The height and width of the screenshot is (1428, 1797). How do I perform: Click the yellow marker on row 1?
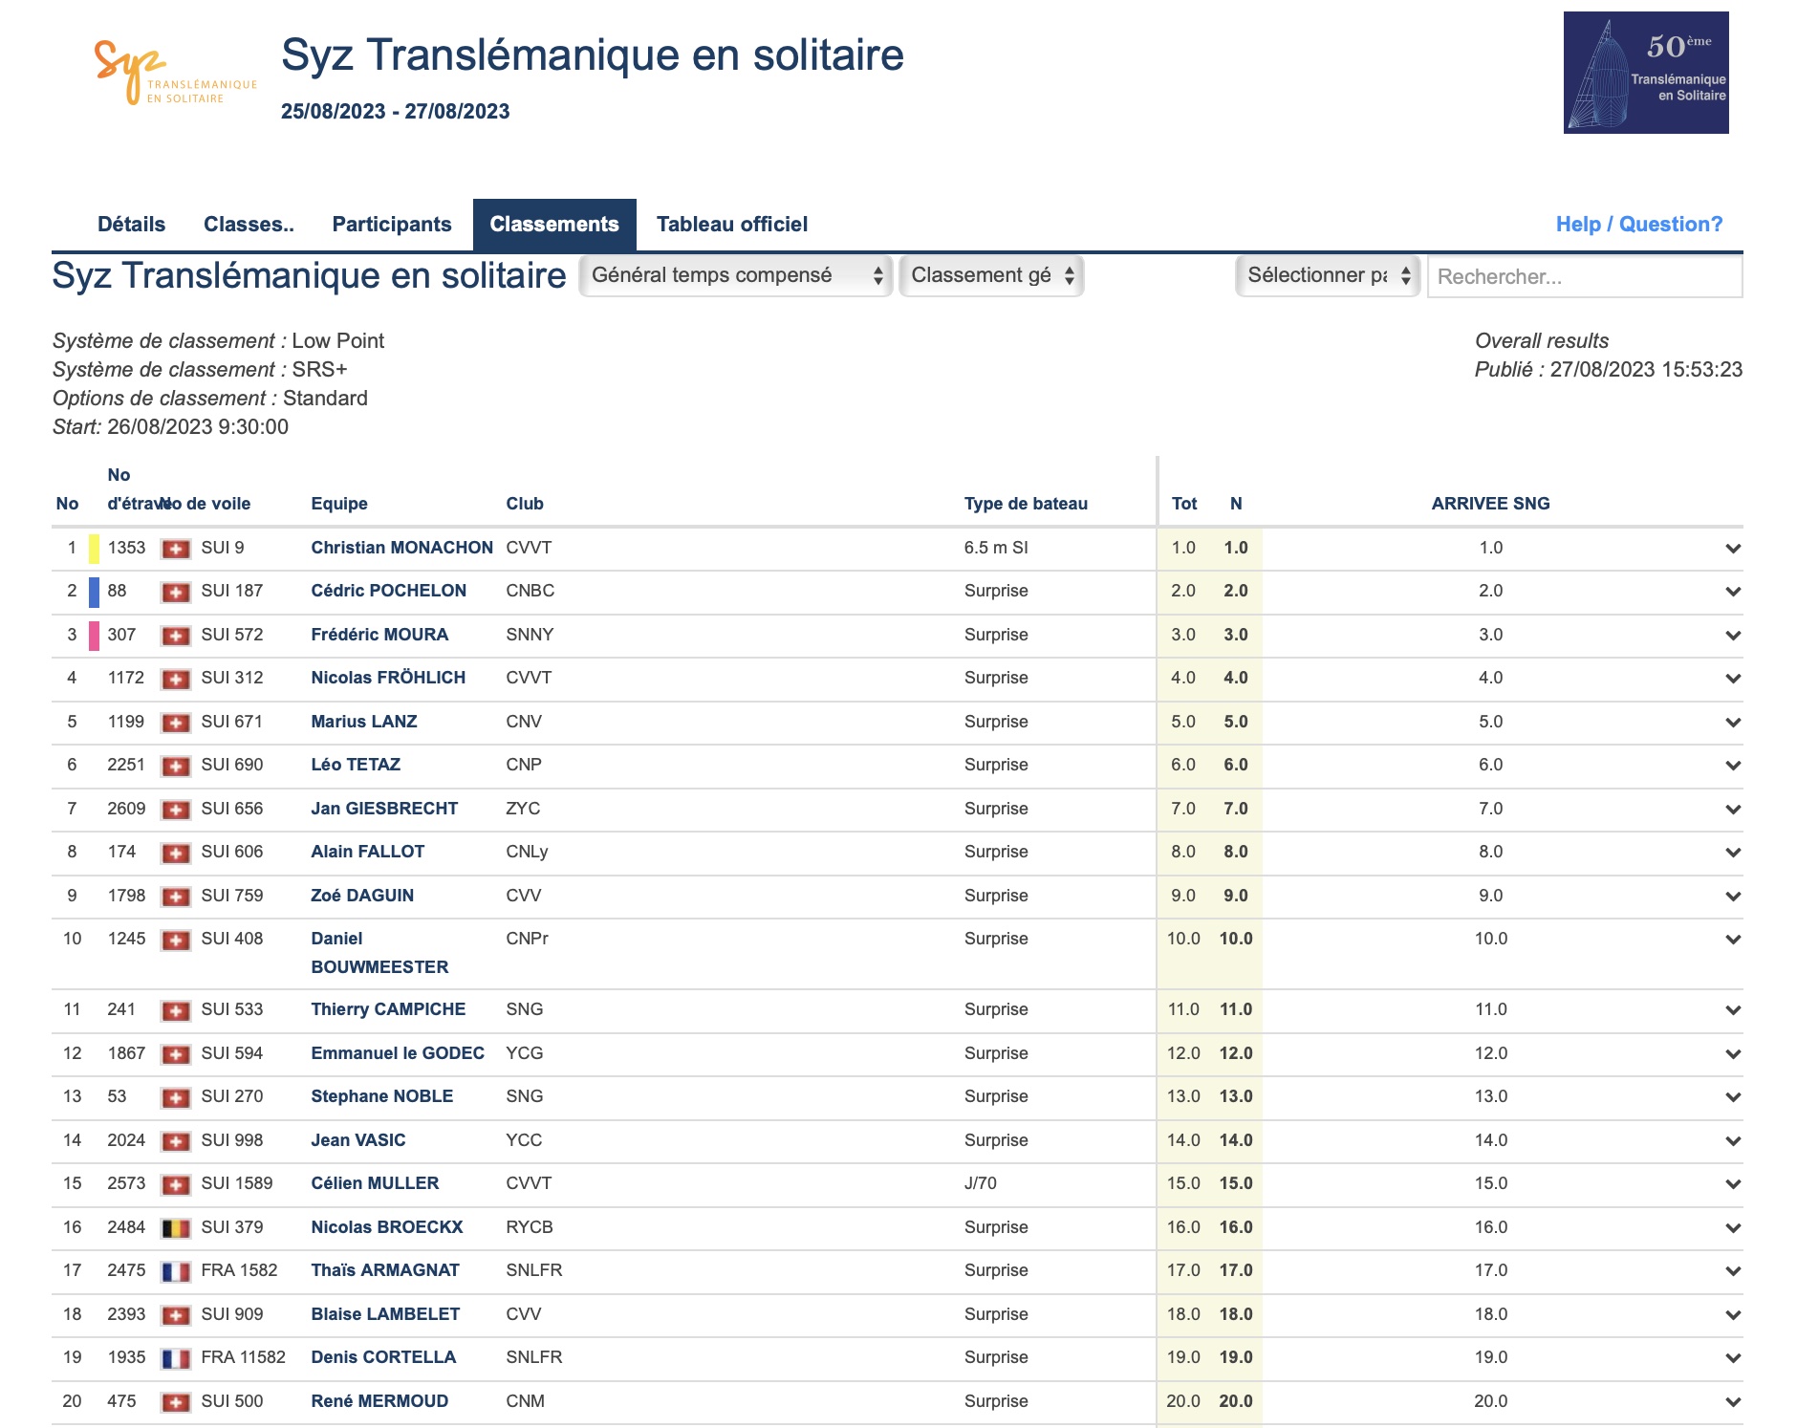(x=94, y=549)
